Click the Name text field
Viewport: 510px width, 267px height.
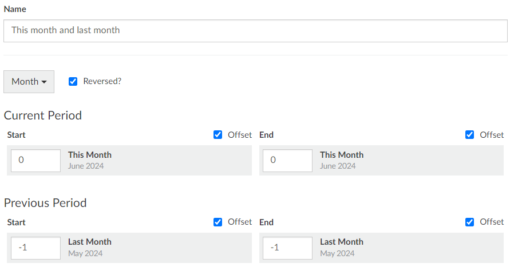point(255,31)
